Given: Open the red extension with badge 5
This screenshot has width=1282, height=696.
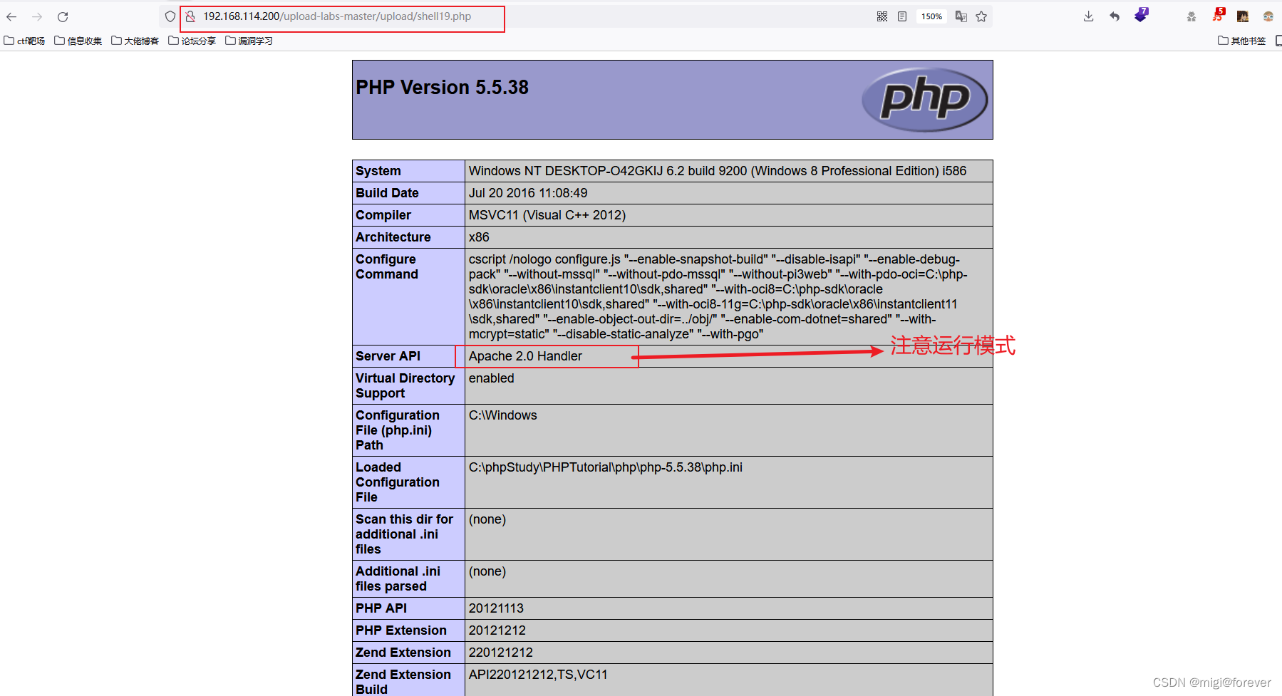Looking at the screenshot, I should 1218,16.
